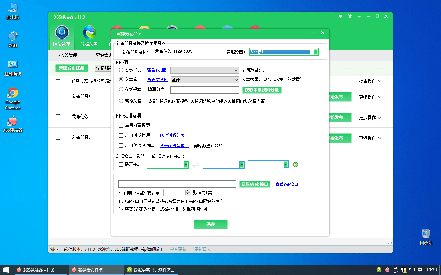Click 获取采集规则分组 button
The image size is (441, 275).
[x=262, y=90]
